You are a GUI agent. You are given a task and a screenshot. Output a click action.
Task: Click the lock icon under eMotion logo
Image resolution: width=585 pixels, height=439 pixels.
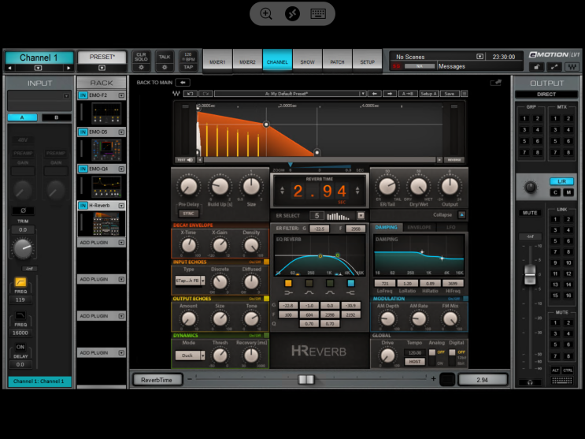[x=536, y=67]
